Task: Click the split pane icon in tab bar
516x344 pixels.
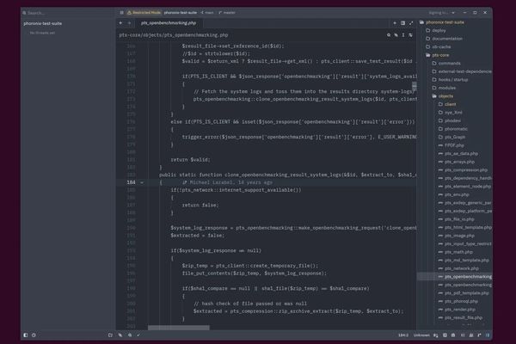Action: click(x=402, y=23)
